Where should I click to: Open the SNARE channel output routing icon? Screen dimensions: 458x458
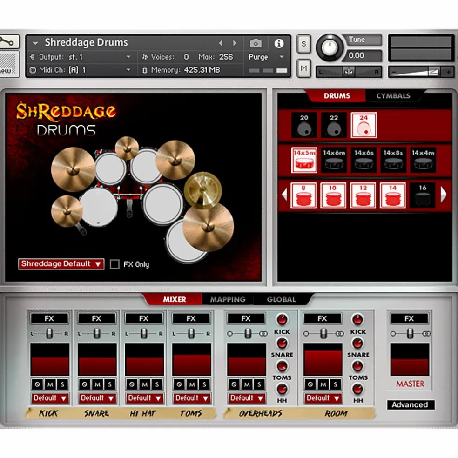[x=85, y=384]
